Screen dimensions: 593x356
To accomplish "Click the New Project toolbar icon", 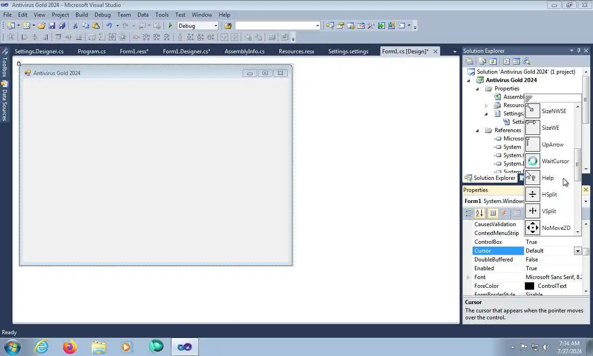I will (11, 26).
